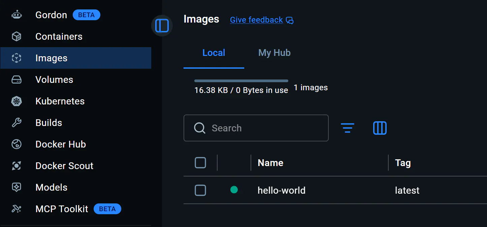This screenshot has width=487, height=227.
Task: Click the Give feedback link
Action: point(256,20)
